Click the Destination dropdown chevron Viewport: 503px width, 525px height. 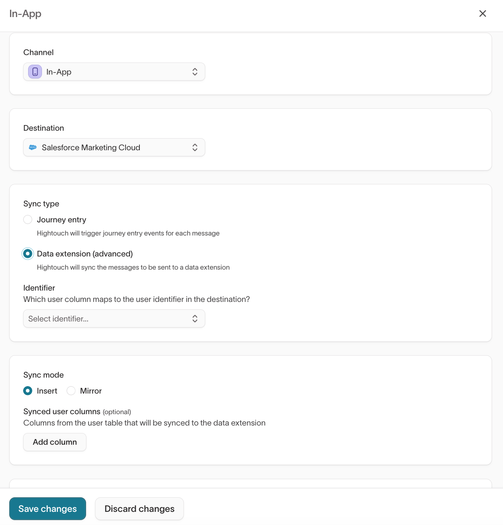pyautogui.click(x=195, y=147)
